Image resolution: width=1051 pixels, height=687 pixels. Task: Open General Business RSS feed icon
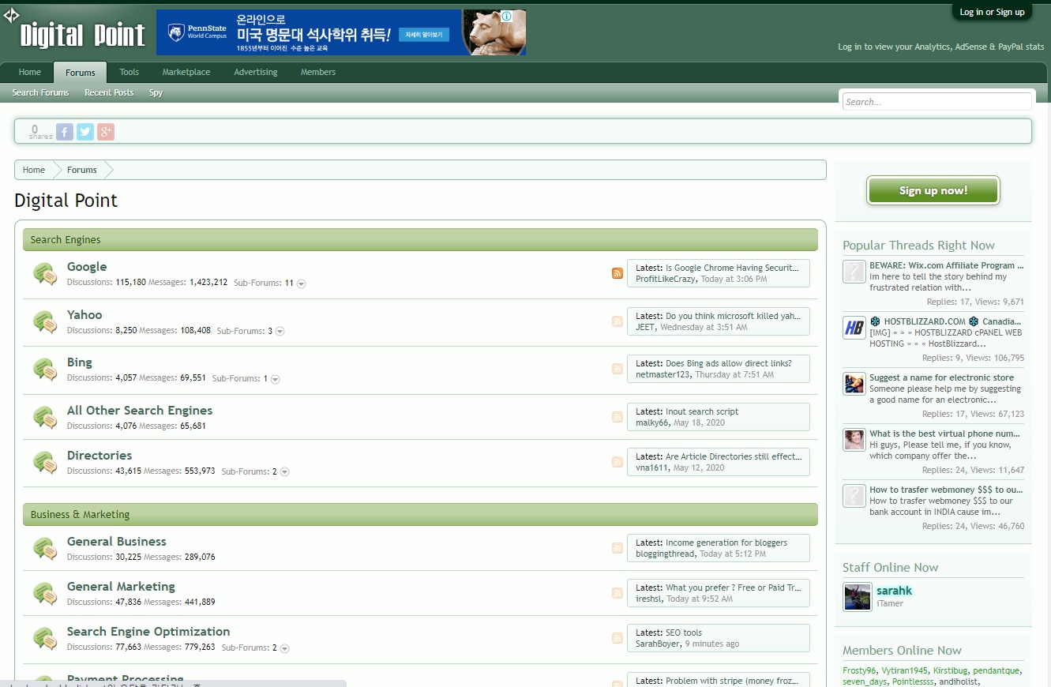[x=617, y=548]
